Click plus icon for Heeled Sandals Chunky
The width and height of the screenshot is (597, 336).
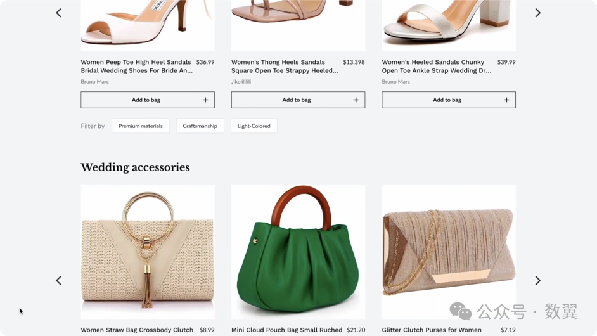[506, 100]
